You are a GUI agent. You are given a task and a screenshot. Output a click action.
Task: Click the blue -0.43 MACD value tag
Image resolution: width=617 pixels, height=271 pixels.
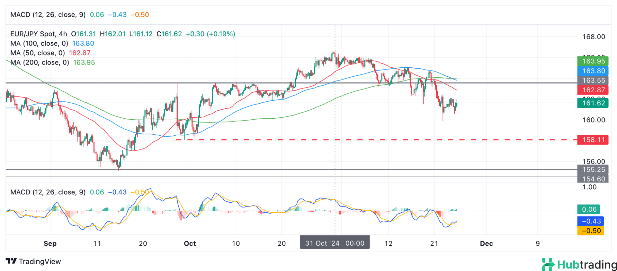click(x=591, y=221)
